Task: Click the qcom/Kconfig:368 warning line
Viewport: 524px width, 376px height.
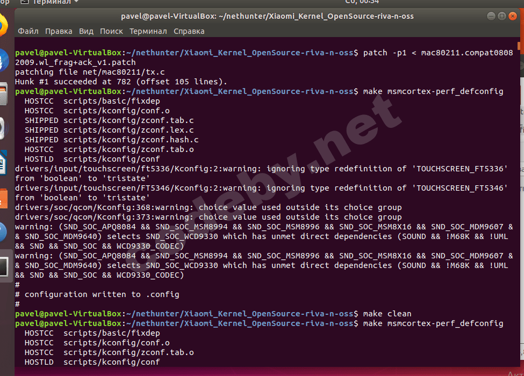Action: 208,208
